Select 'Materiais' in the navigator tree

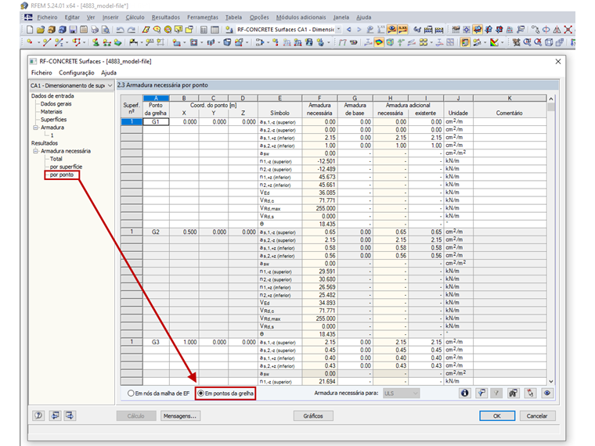tap(51, 112)
